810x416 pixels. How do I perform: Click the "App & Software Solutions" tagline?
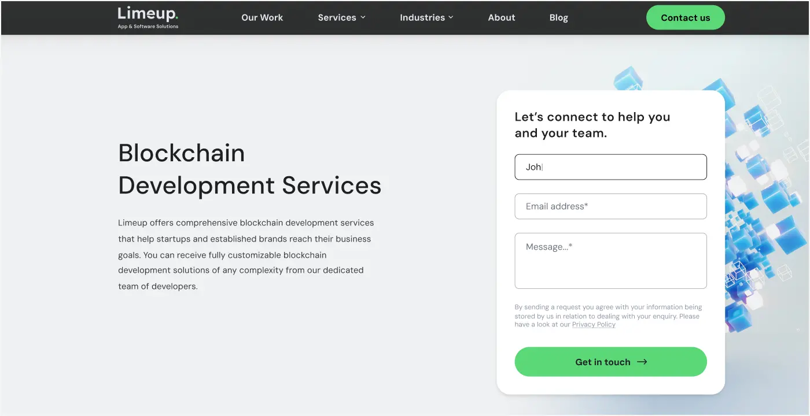[148, 27]
